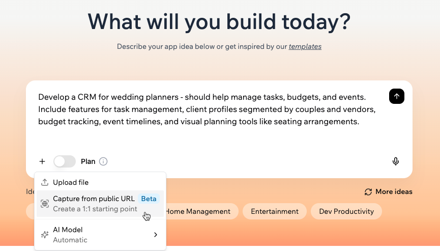Activate the microphone voice input icon
Screen dimensions: 440x251
(x=396, y=161)
